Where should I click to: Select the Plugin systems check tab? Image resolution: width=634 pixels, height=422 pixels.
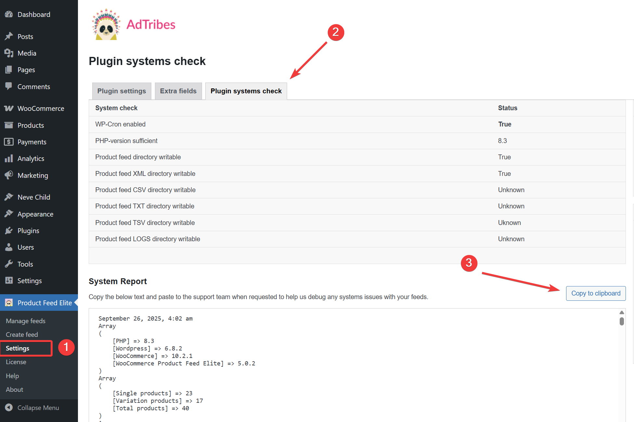tap(246, 91)
